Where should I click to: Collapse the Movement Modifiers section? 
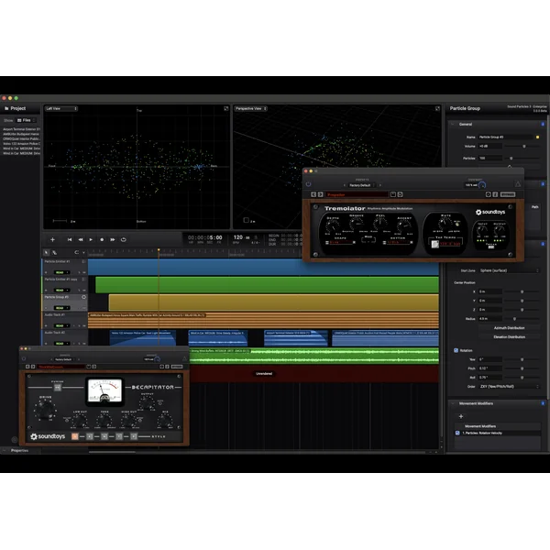click(x=453, y=403)
